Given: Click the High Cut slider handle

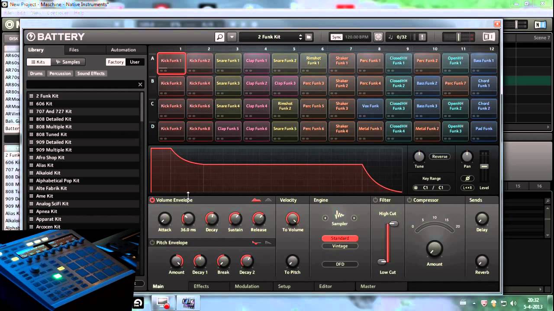Looking at the screenshot, I should coord(393,224).
